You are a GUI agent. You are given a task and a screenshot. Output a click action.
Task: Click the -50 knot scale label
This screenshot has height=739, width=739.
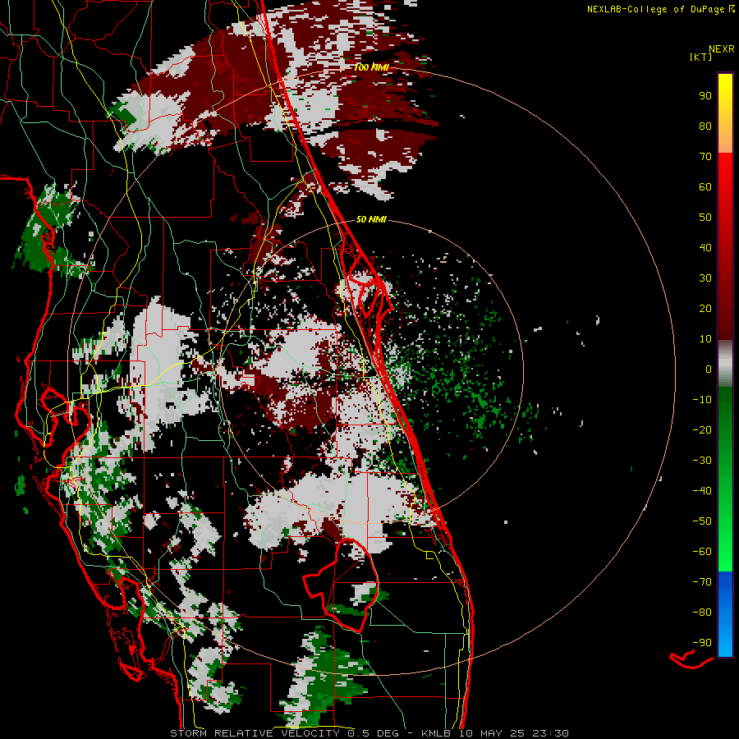click(702, 521)
